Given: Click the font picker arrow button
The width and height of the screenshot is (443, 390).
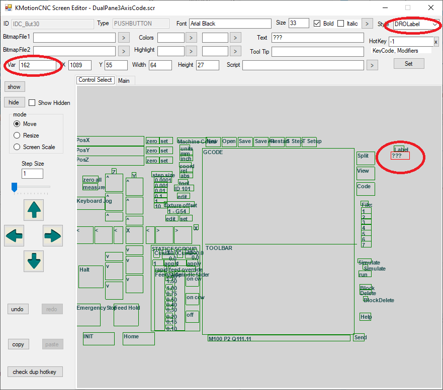Looking at the screenshot, I should click(x=367, y=24).
